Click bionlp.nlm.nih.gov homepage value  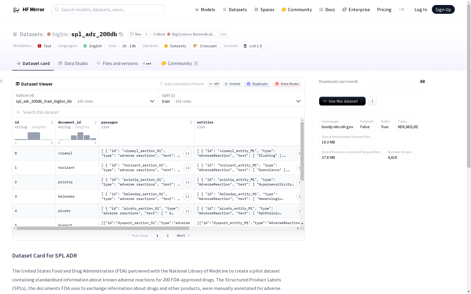pyautogui.click(x=337, y=127)
